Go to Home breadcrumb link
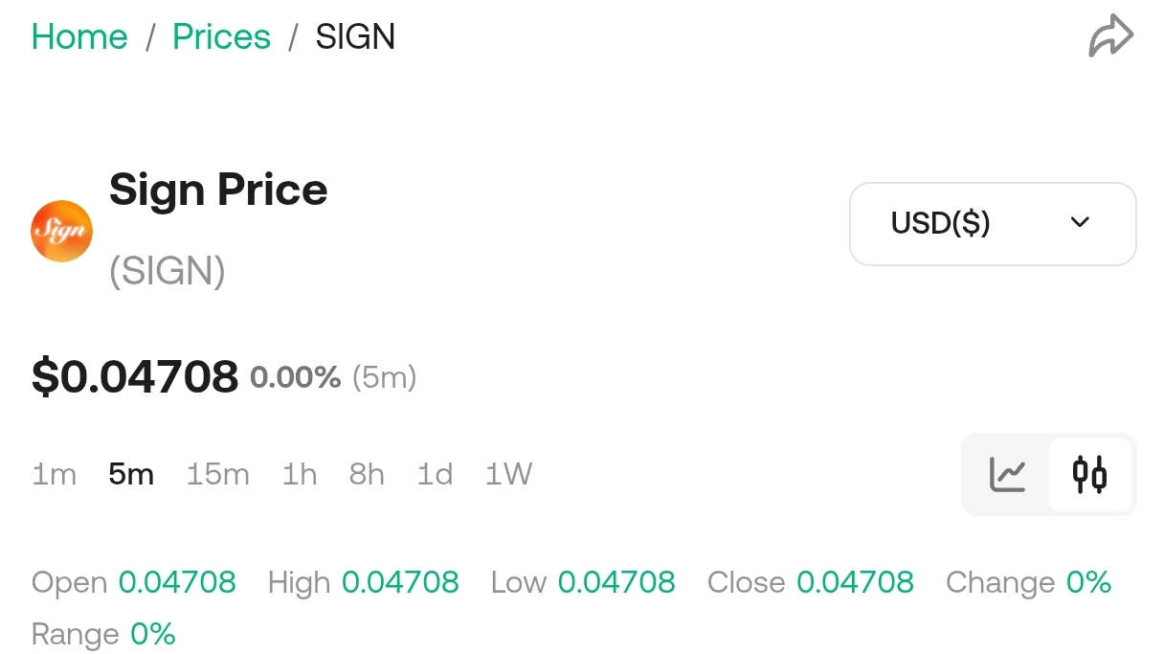This screenshot has width=1164, height=654. (x=79, y=36)
